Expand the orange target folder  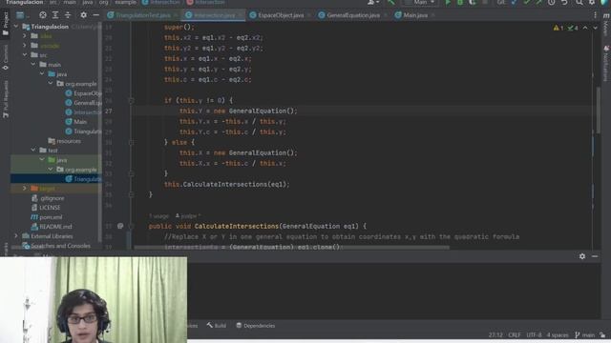click(25, 189)
